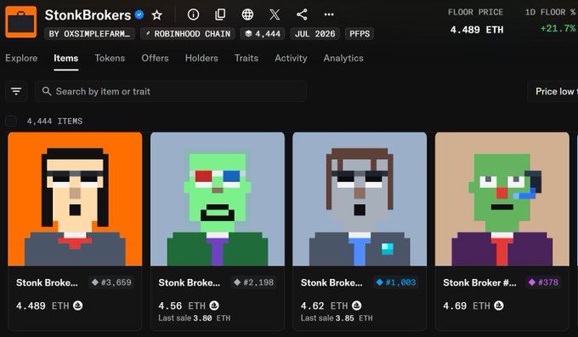The width and height of the screenshot is (578, 337).
Task: Click the copy contract icon
Action: pyautogui.click(x=220, y=14)
